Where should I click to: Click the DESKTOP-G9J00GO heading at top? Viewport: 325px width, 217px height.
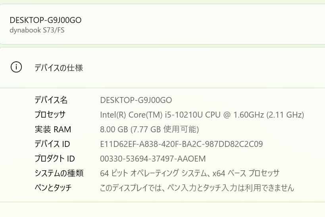tap(46, 20)
